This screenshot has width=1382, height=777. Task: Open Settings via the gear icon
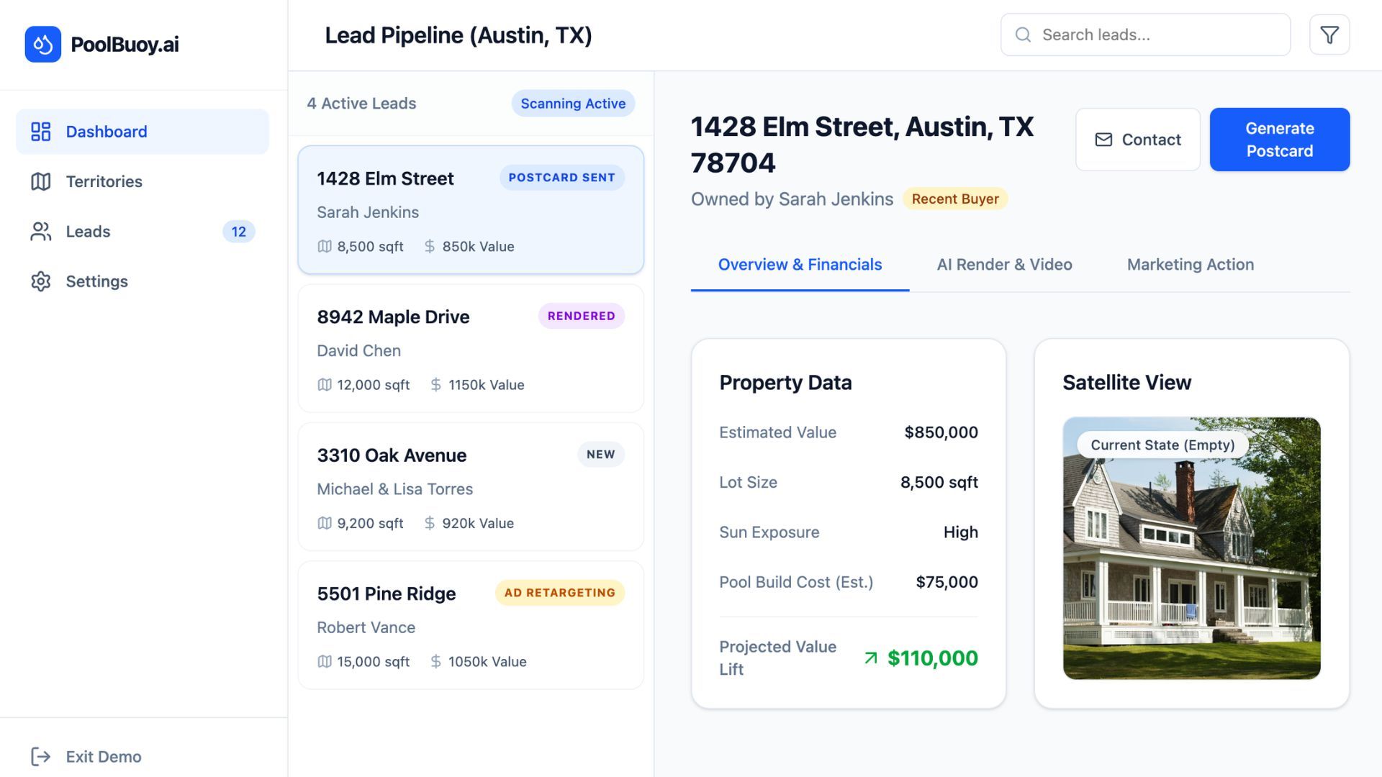coord(41,281)
